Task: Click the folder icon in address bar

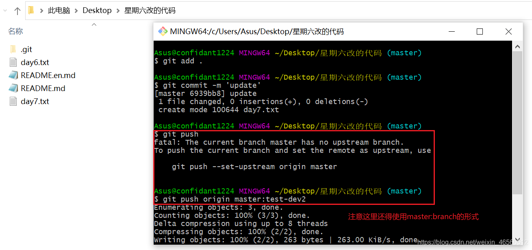Action: coord(31,10)
